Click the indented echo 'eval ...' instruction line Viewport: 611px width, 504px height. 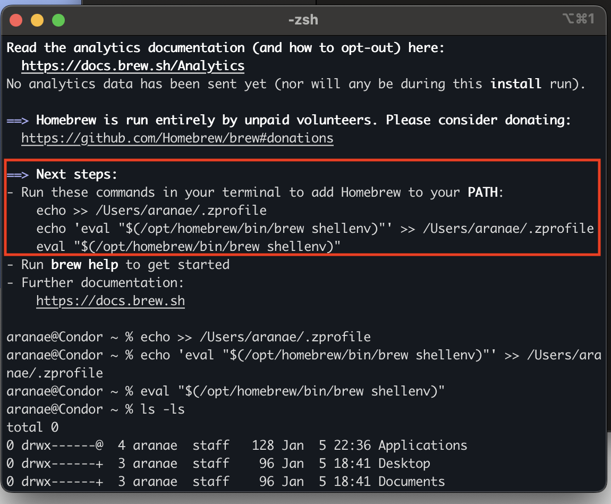pos(315,229)
